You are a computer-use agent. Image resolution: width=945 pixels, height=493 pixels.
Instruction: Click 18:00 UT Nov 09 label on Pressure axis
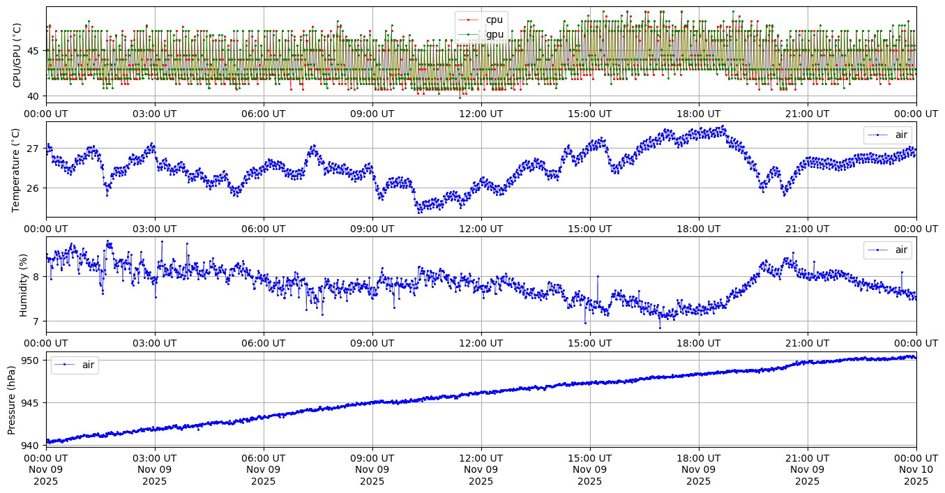(699, 470)
